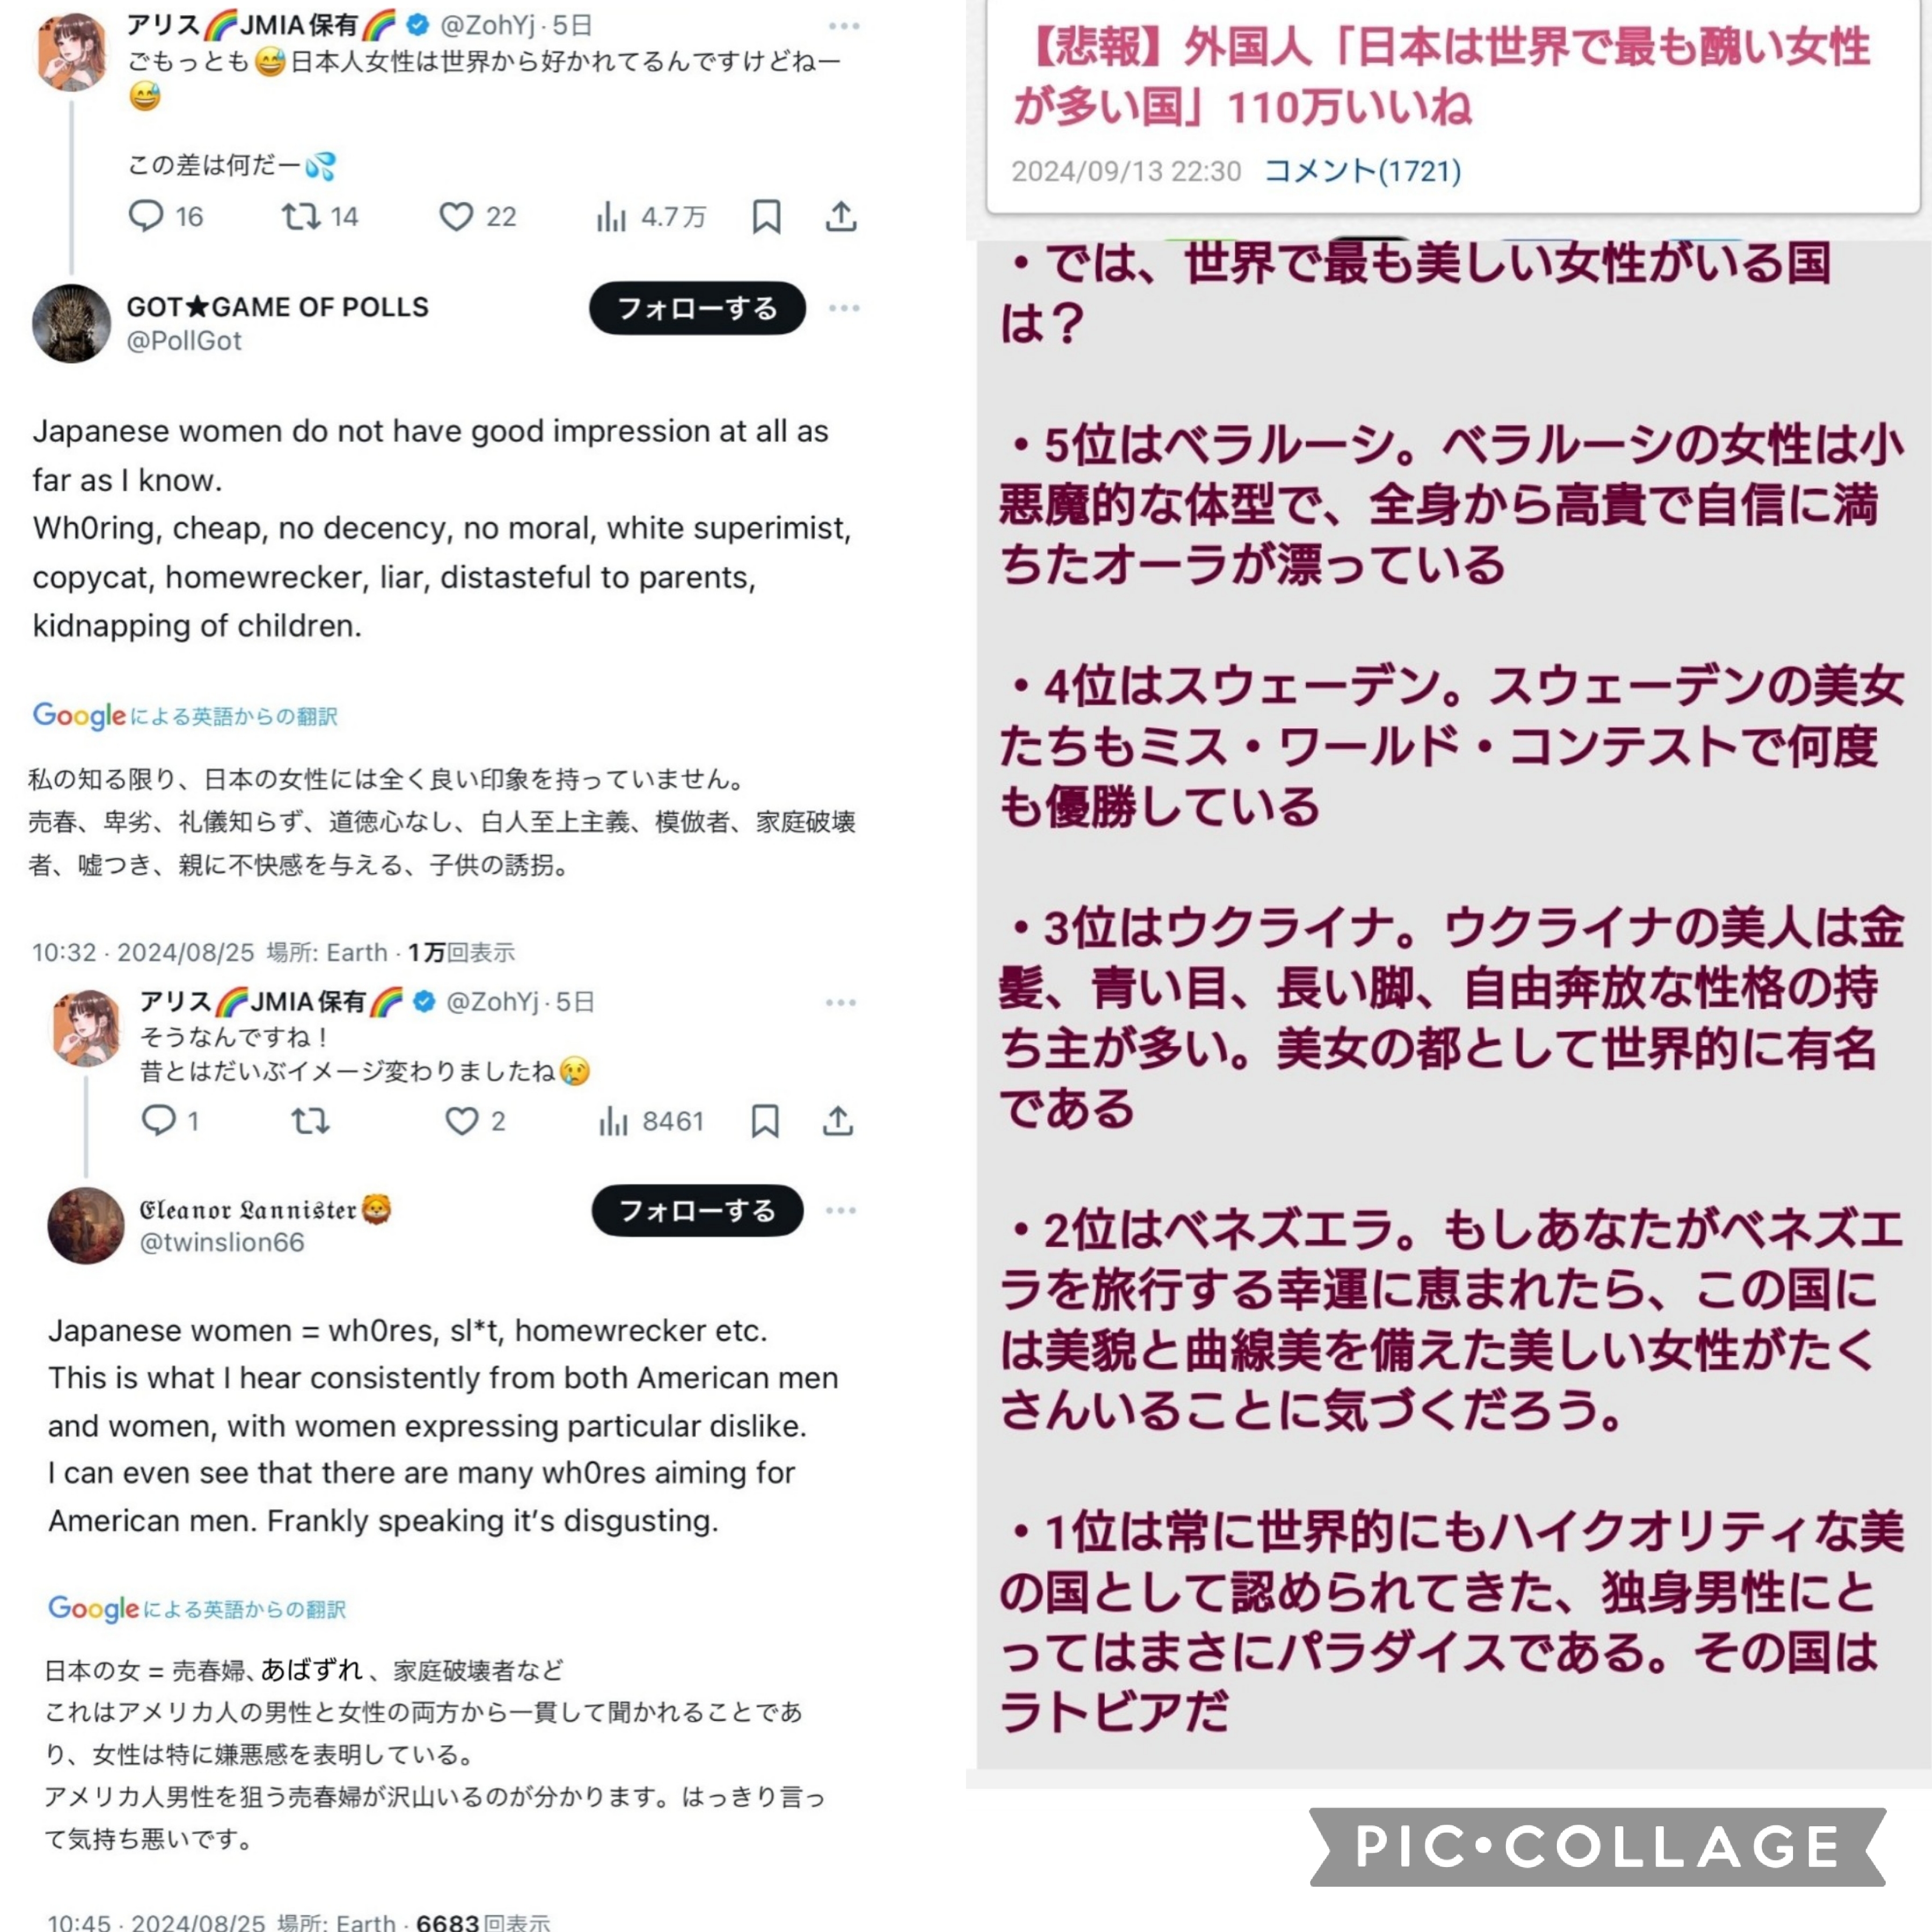Click Eleanor Lannister's profile avatar
This screenshot has height=1932, width=1932.
pos(86,1225)
